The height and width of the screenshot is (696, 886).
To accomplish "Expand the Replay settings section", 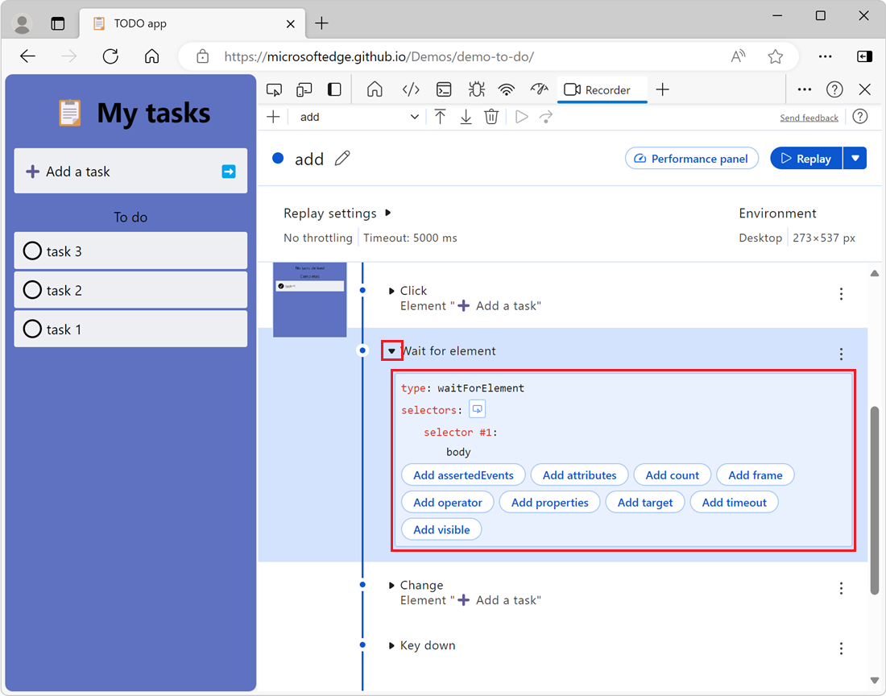I will coord(388,213).
